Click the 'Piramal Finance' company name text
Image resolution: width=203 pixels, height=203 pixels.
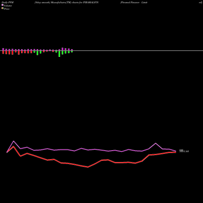click(x=130, y=2)
